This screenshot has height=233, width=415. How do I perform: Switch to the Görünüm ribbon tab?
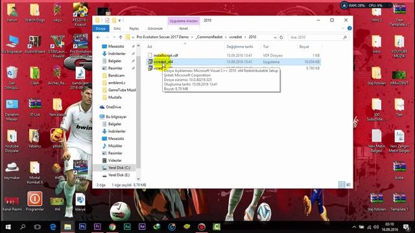[x=155, y=28]
